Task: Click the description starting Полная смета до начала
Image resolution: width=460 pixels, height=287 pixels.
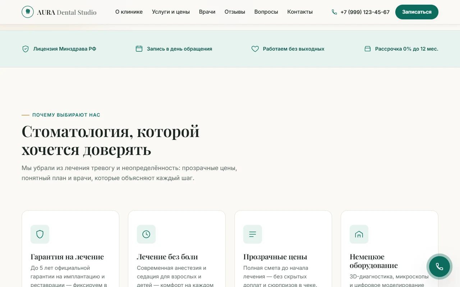Action: click(x=280, y=277)
